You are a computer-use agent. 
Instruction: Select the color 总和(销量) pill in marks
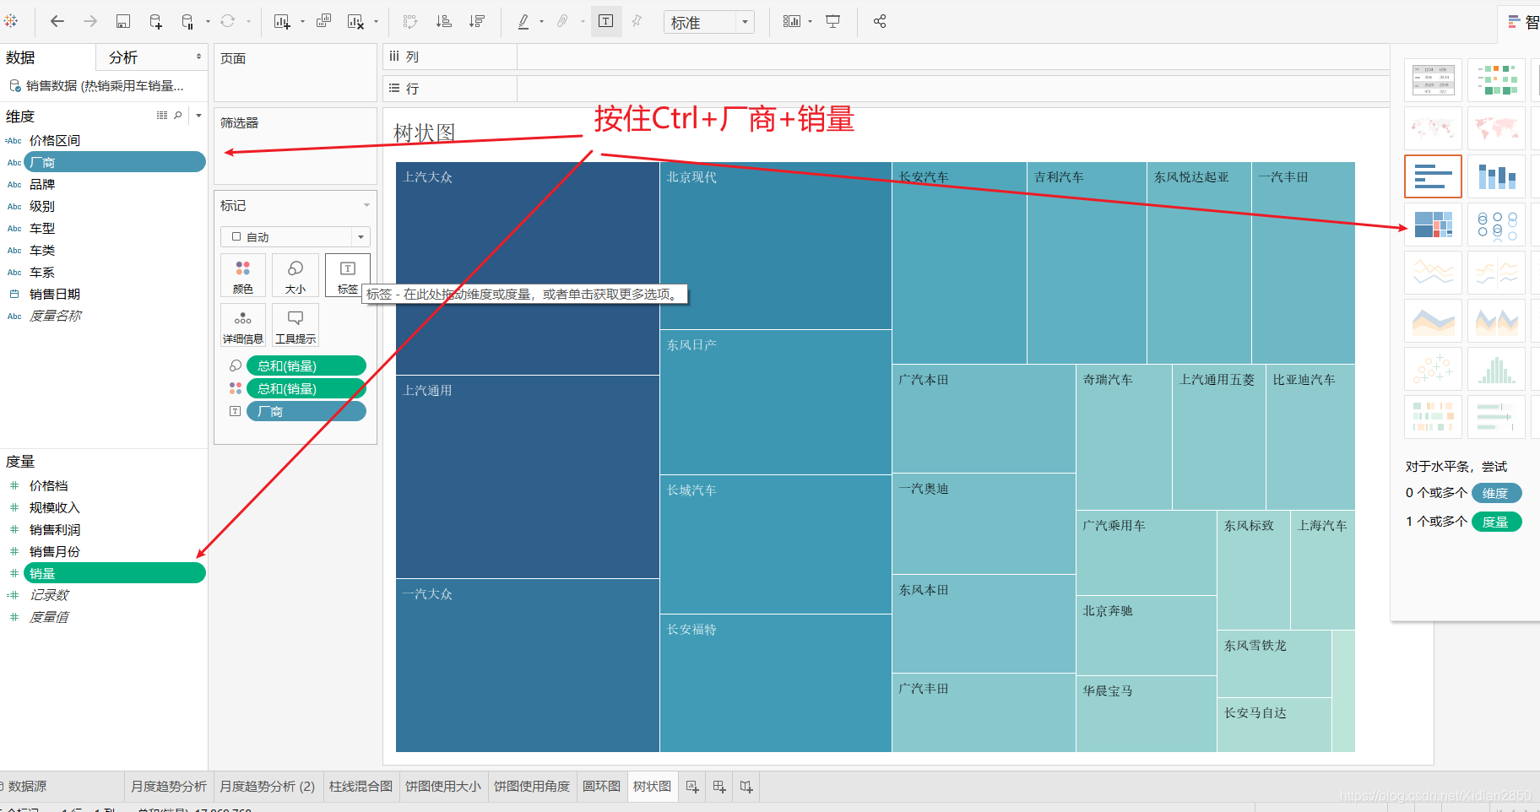pyautogui.click(x=306, y=388)
